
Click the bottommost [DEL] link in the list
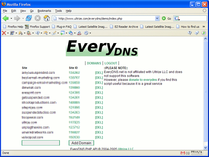click(99, 137)
